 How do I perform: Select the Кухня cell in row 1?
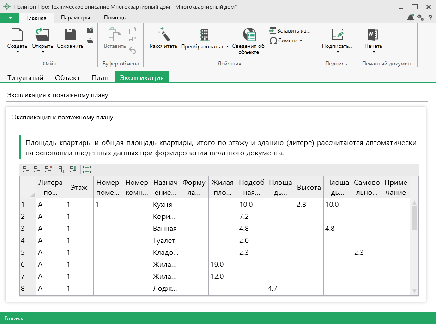pos(165,204)
